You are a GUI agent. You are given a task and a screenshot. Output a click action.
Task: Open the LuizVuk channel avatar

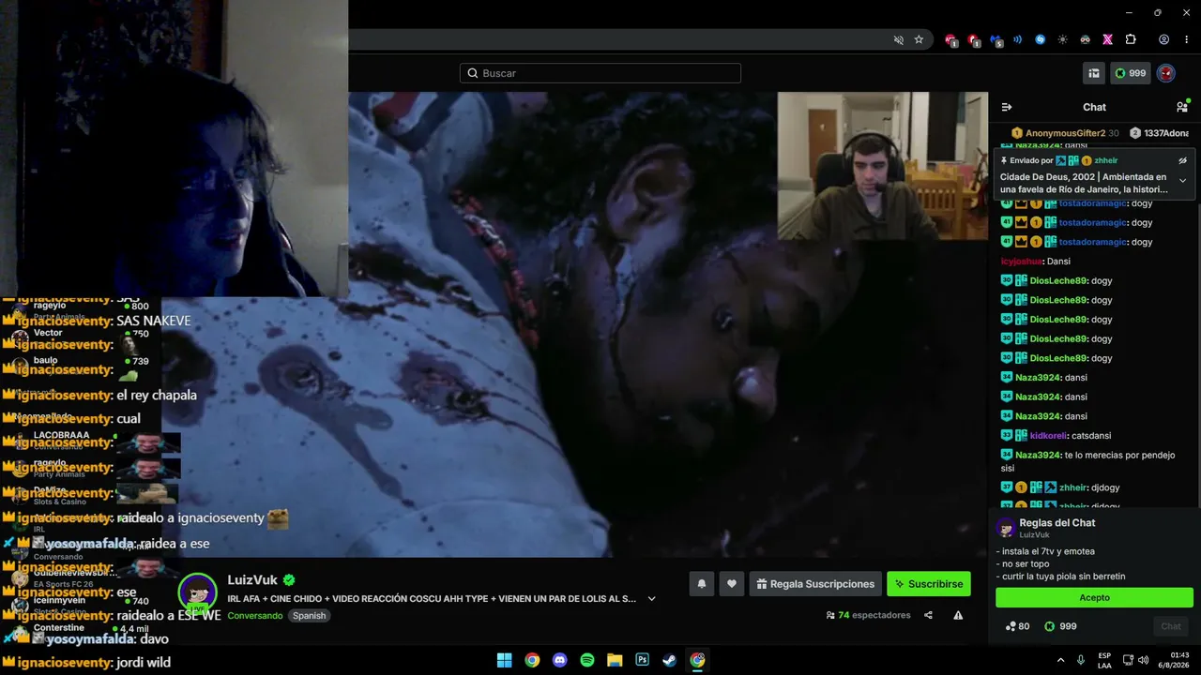tap(198, 592)
